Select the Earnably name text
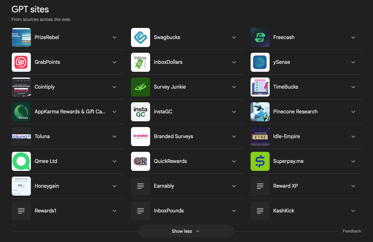Image resolution: width=373 pixels, height=242 pixels. tap(164, 186)
